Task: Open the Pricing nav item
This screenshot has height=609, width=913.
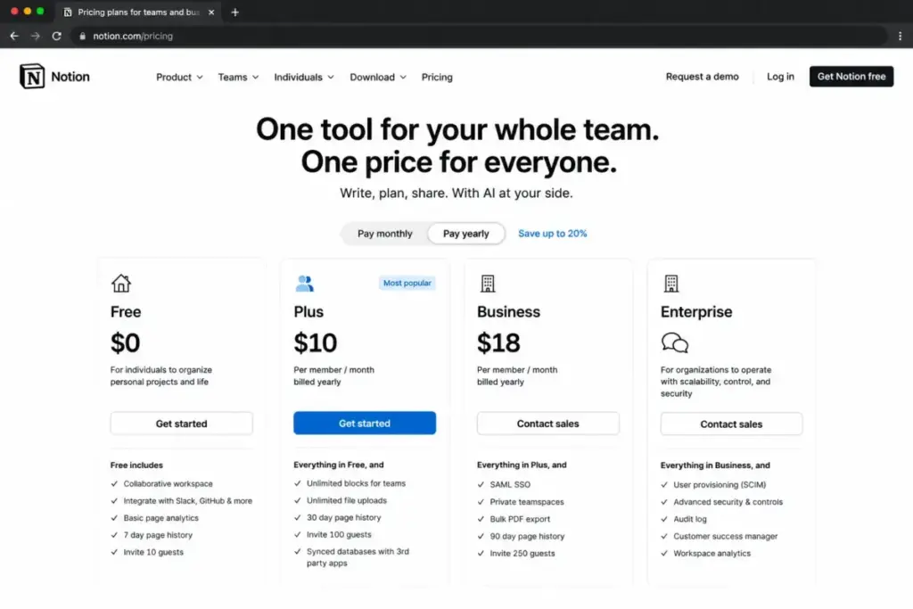Action: [x=437, y=77]
